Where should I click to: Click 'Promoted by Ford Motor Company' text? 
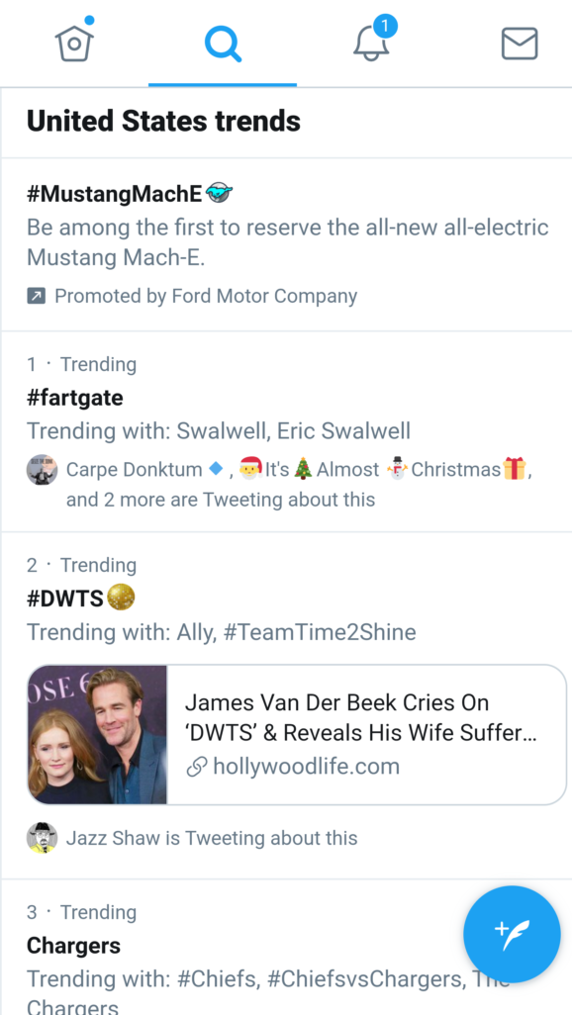(x=206, y=296)
